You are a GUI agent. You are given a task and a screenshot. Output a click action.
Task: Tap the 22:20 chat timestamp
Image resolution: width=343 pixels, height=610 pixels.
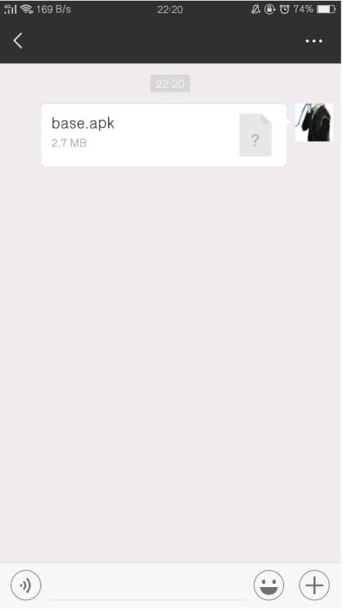point(170,84)
